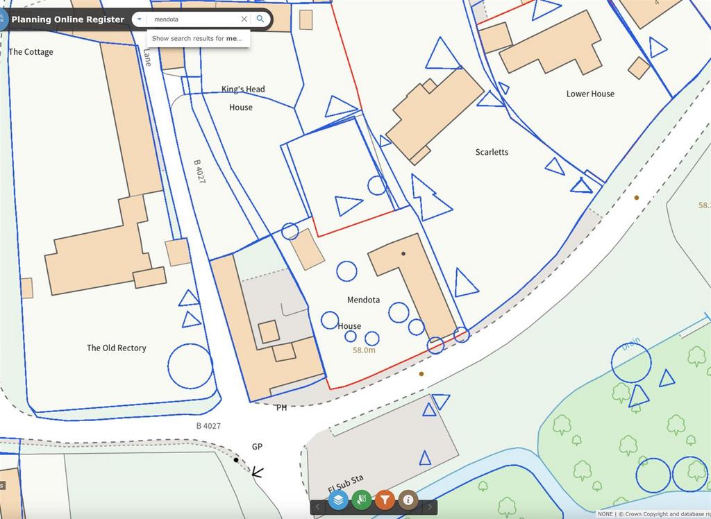This screenshot has width=711, height=519.
Task: Open the green select features tool
Action: tap(361, 500)
